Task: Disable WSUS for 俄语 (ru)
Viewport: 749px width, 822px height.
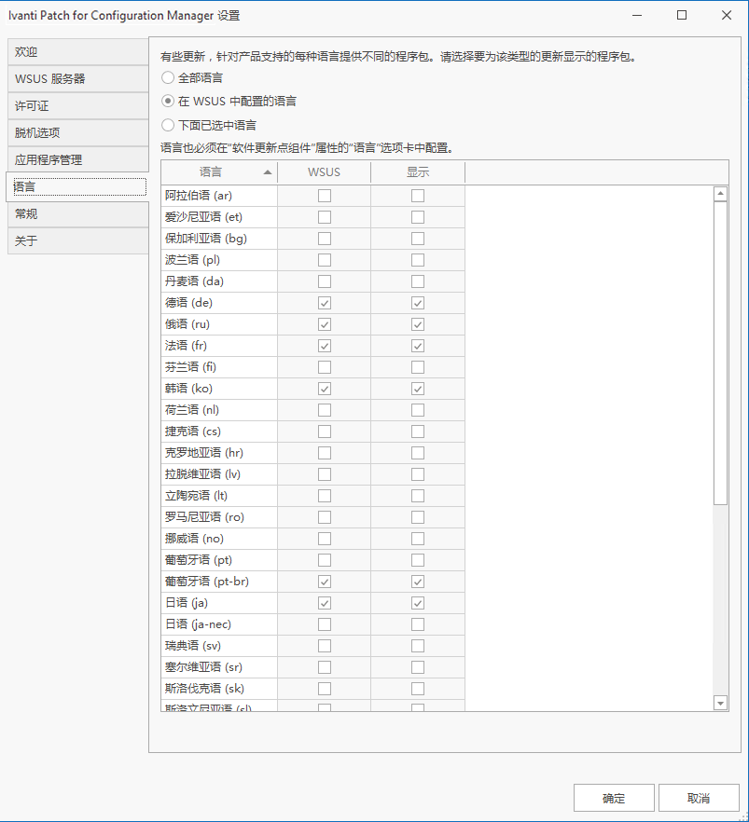Action: pyautogui.click(x=325, y=324)
